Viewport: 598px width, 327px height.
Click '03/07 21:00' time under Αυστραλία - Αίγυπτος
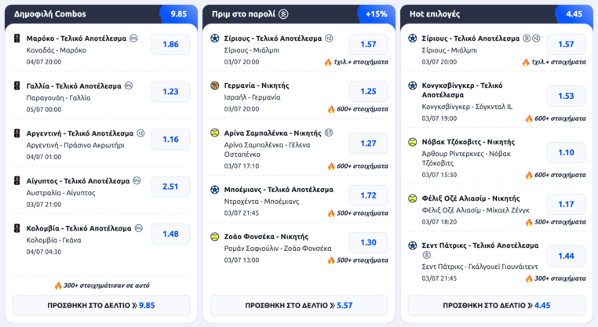point(43,205)
